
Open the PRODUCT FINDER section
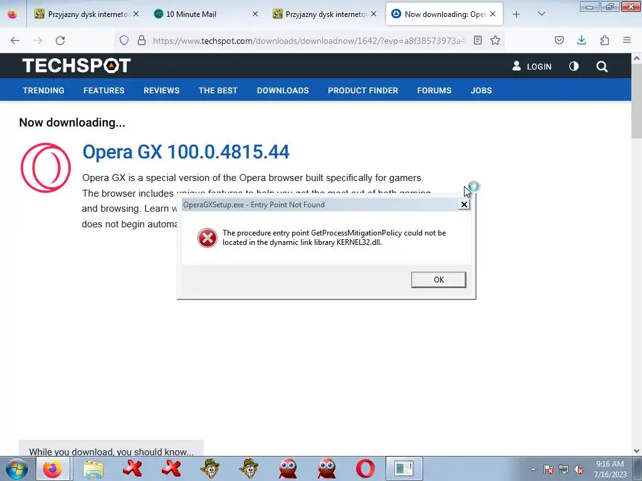pos(363,90)
